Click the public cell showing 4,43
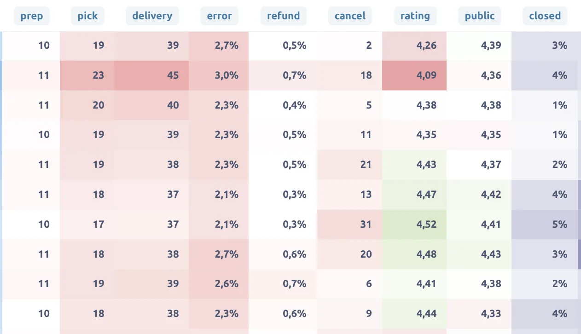This screenshot has height=334, width=581. coord(479,254)
